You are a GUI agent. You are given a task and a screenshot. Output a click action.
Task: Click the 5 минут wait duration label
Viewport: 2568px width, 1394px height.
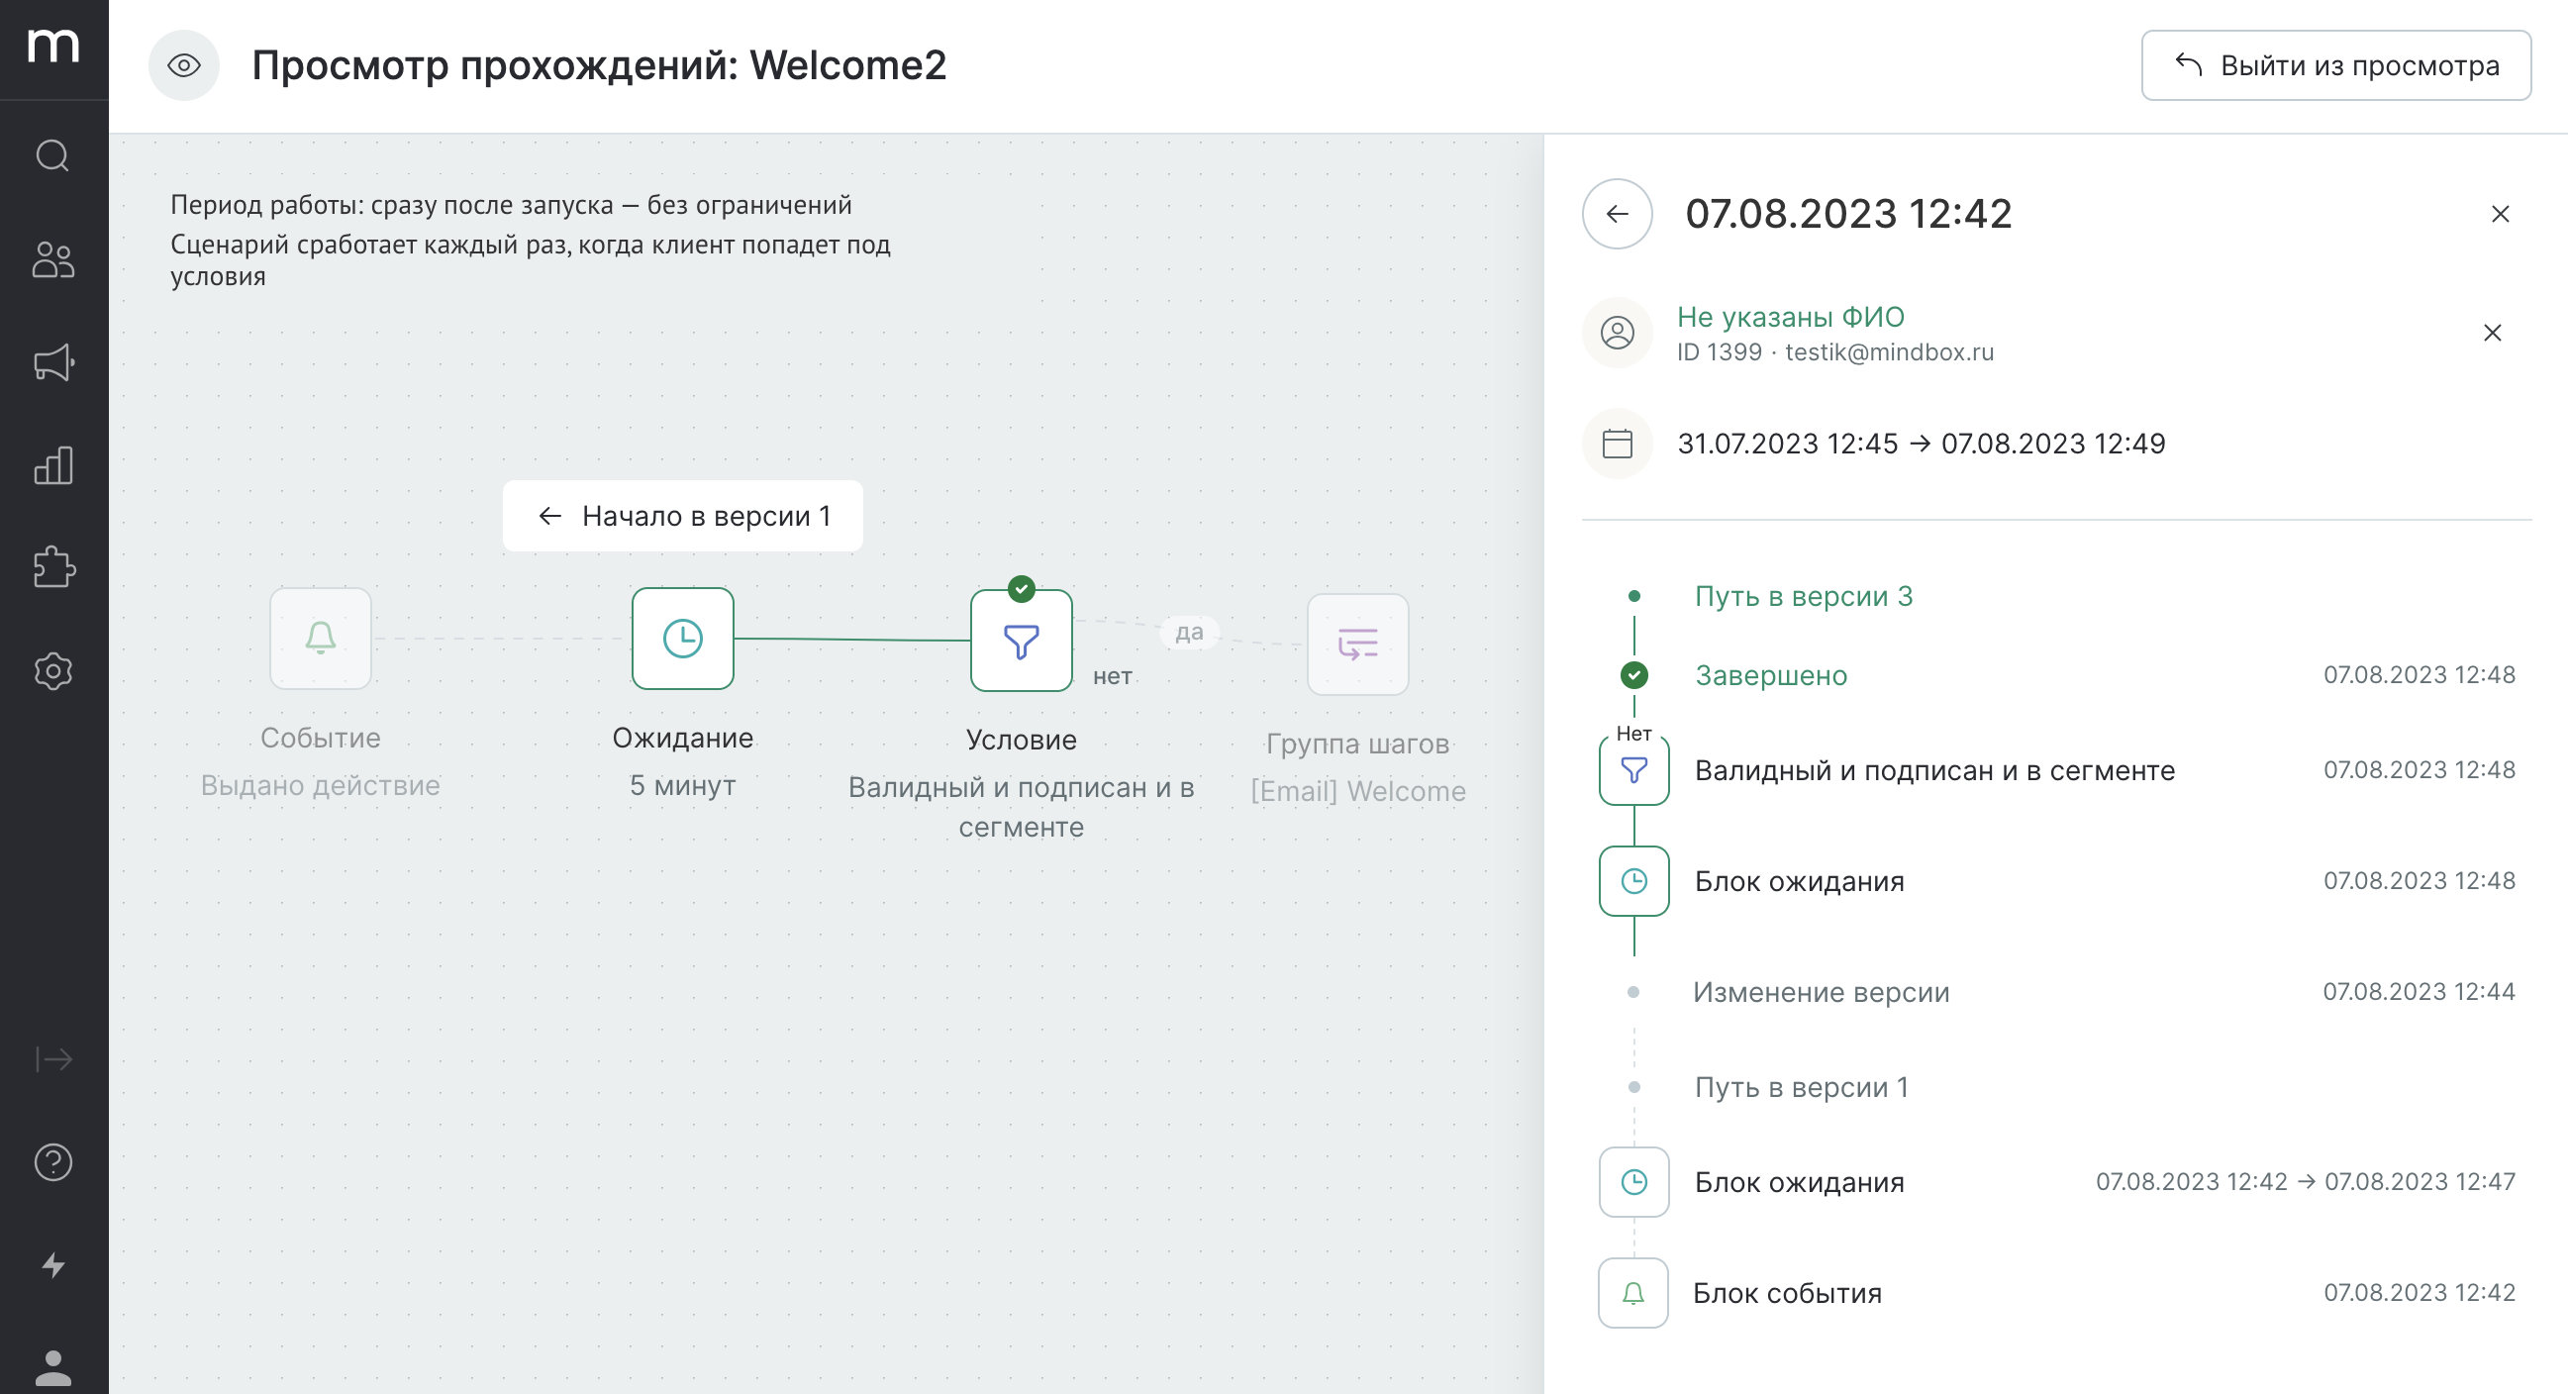coord(683,786)
